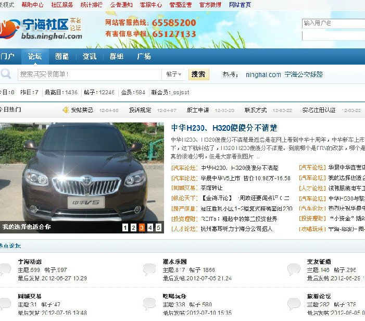Viewport: 365px width, 321px height.
Task: Open the 发帖禁忌 announcement
Action: coord(82,110)
